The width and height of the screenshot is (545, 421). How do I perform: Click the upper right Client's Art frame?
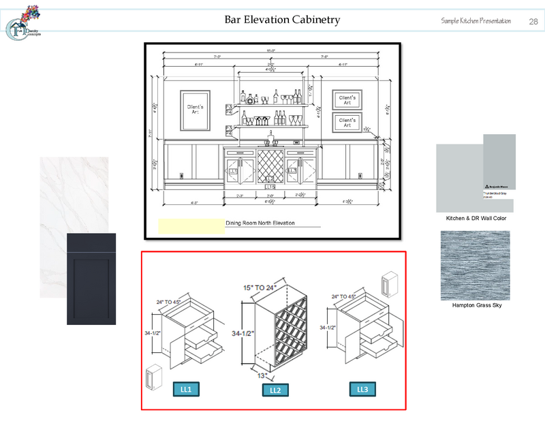coord(347,100)
